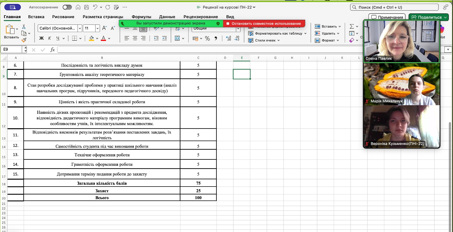Image resolution: width=453 pixels, height=232 pixels.
Task: Open the Формулы ribbon tab
Action: click(x=141, y=17)
